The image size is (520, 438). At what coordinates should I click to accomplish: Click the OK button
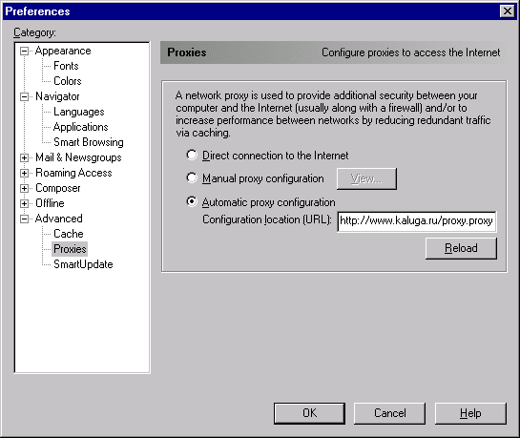(309, 413)
